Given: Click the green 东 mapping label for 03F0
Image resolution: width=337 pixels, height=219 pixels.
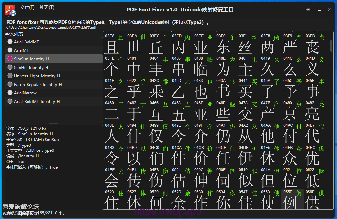Looking at the screenshot, I should pyautogui.click(x=232, y=37).
